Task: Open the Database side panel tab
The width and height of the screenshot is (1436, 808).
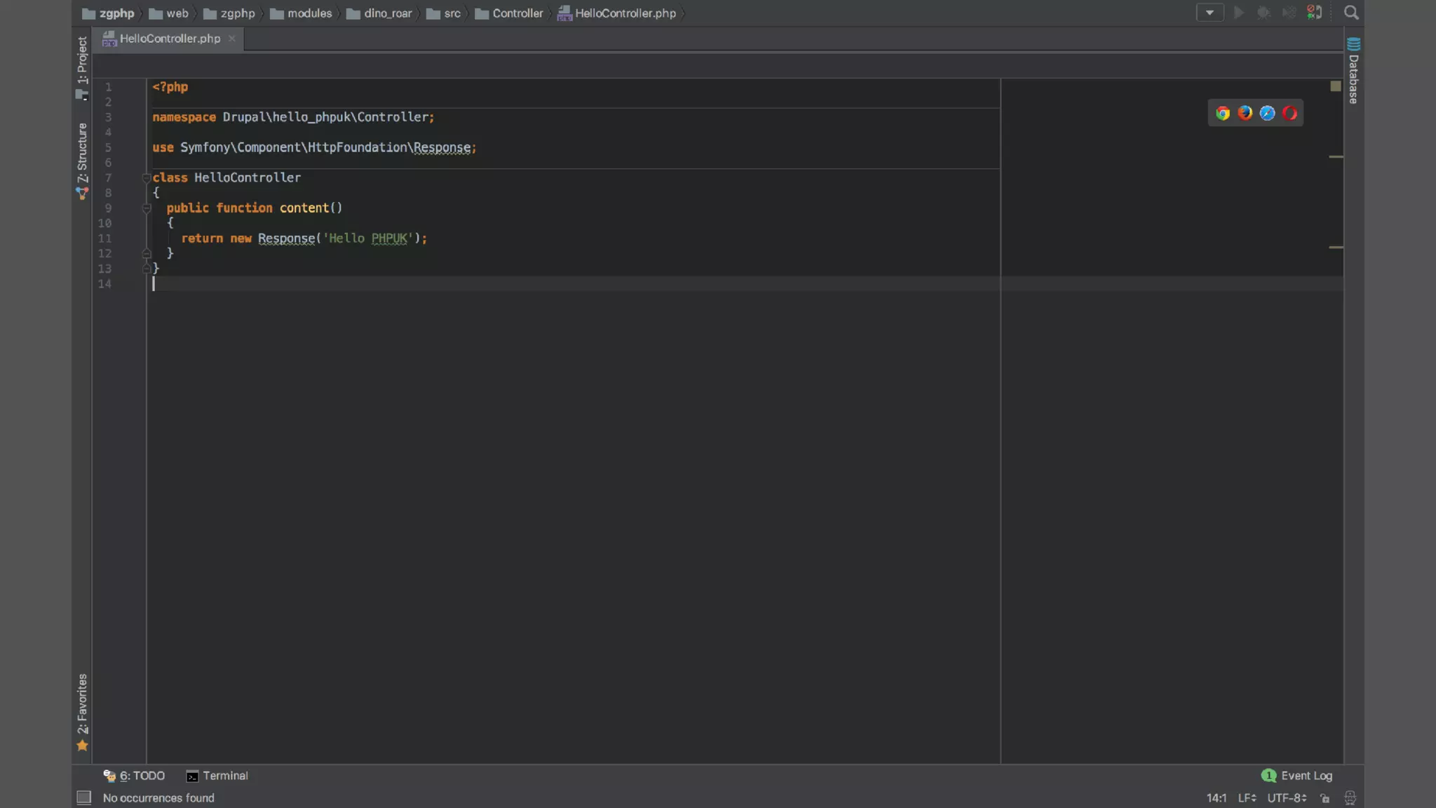Action: tap(1353, 71)
